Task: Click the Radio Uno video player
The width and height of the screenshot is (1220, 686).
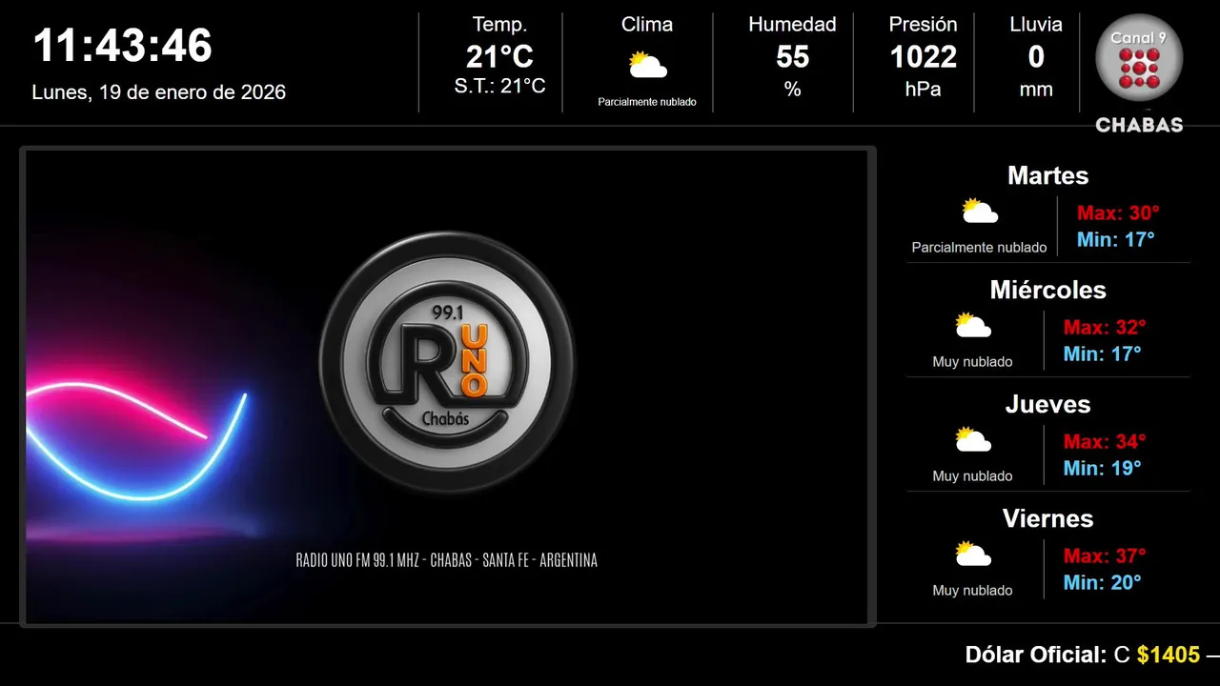Action: tap(447, 387)
